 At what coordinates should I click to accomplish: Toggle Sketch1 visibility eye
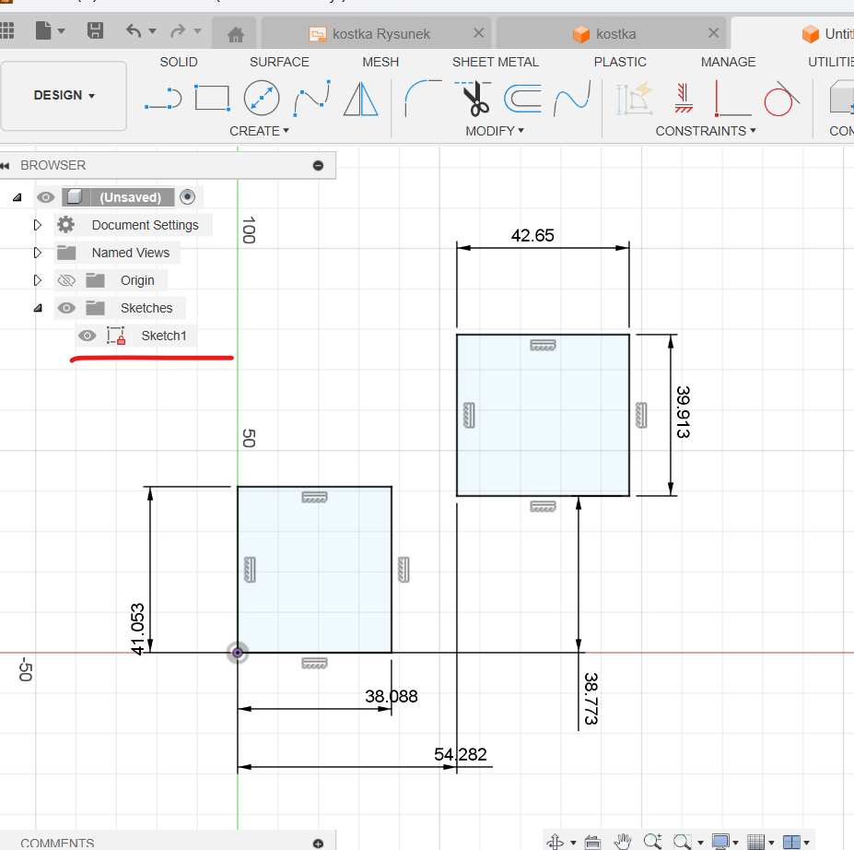(88, 336)
